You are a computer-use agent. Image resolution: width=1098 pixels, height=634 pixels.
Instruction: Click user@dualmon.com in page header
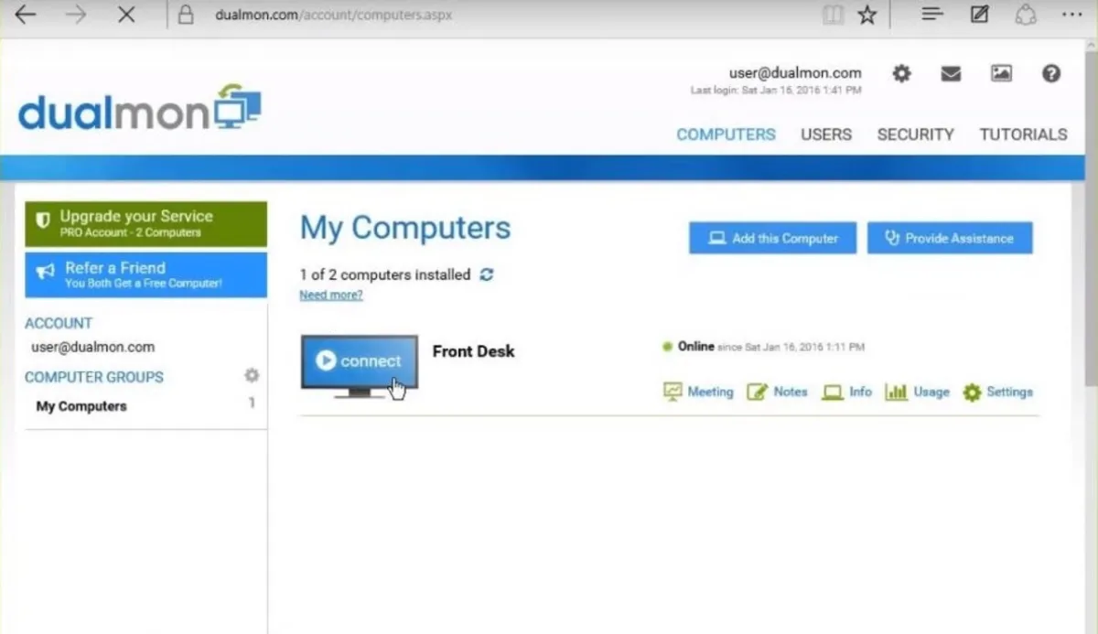click(x=795, y=73)
